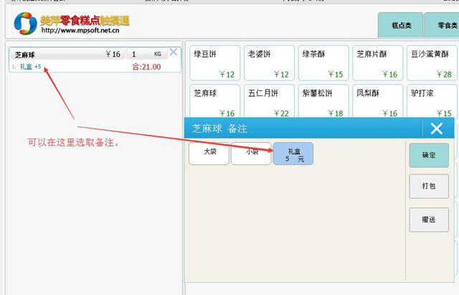The width and height of the screenshot is (459, 295).
Task: Click the 打包 button
Action: pos(429,186)
